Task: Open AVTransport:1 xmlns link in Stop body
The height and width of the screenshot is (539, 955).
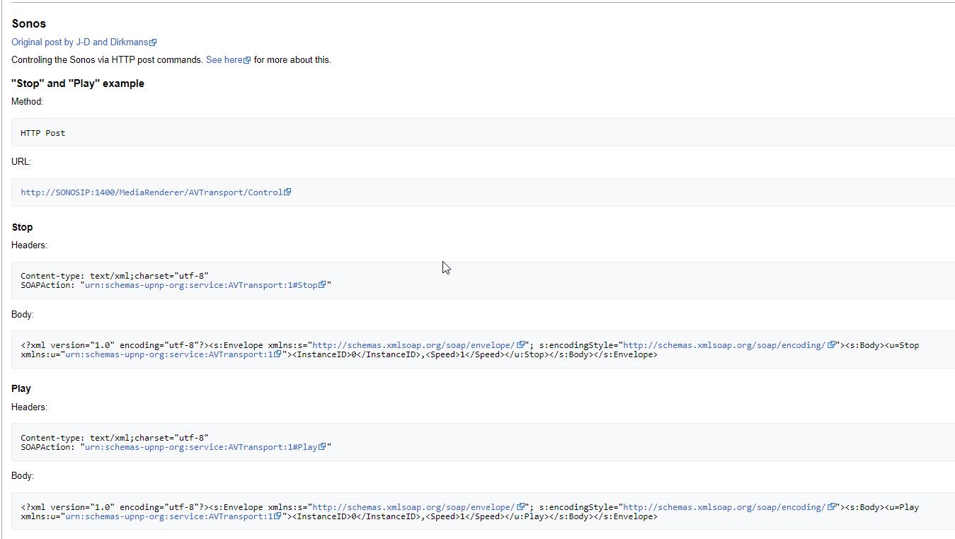Action: (x=169, y=355)
